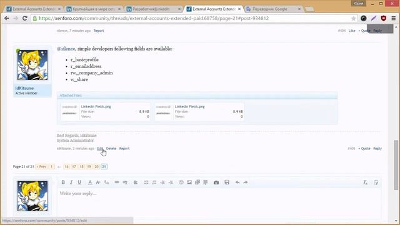Edit idKitsune's post #405

point(100,149)
